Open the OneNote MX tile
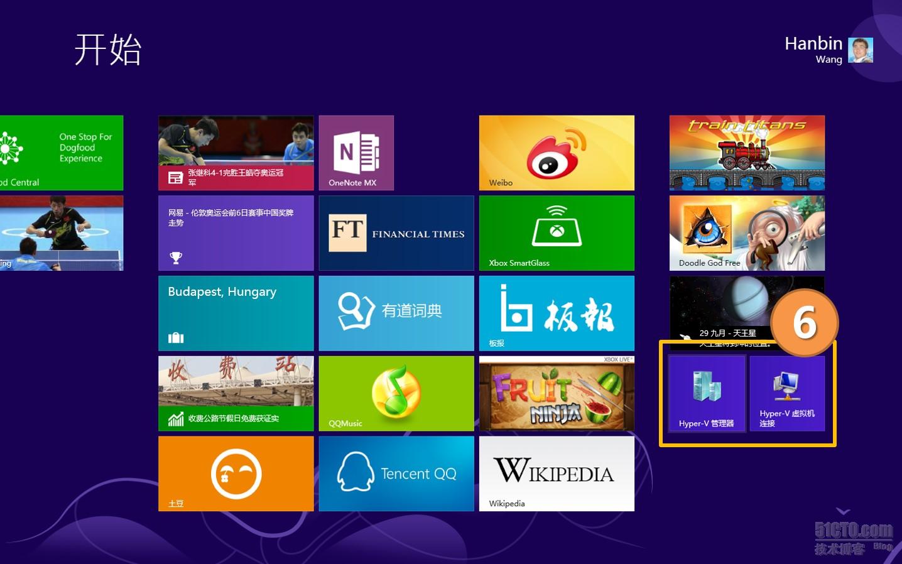902x564 pixels. tap(356, 153)
